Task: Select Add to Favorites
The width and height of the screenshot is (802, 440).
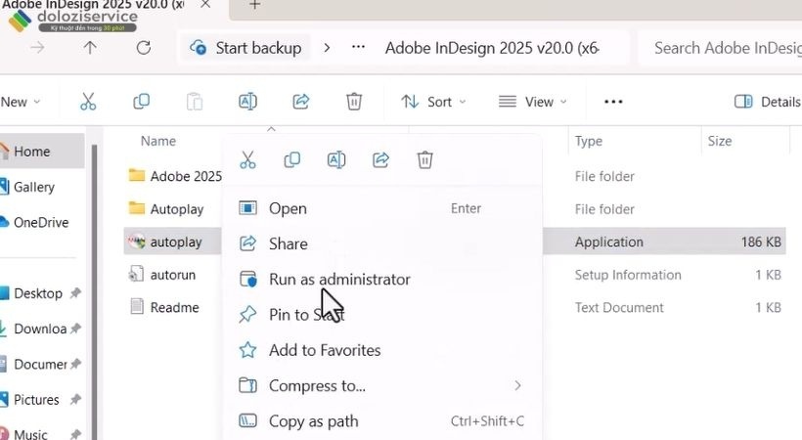Action: [x=381, y=350]
